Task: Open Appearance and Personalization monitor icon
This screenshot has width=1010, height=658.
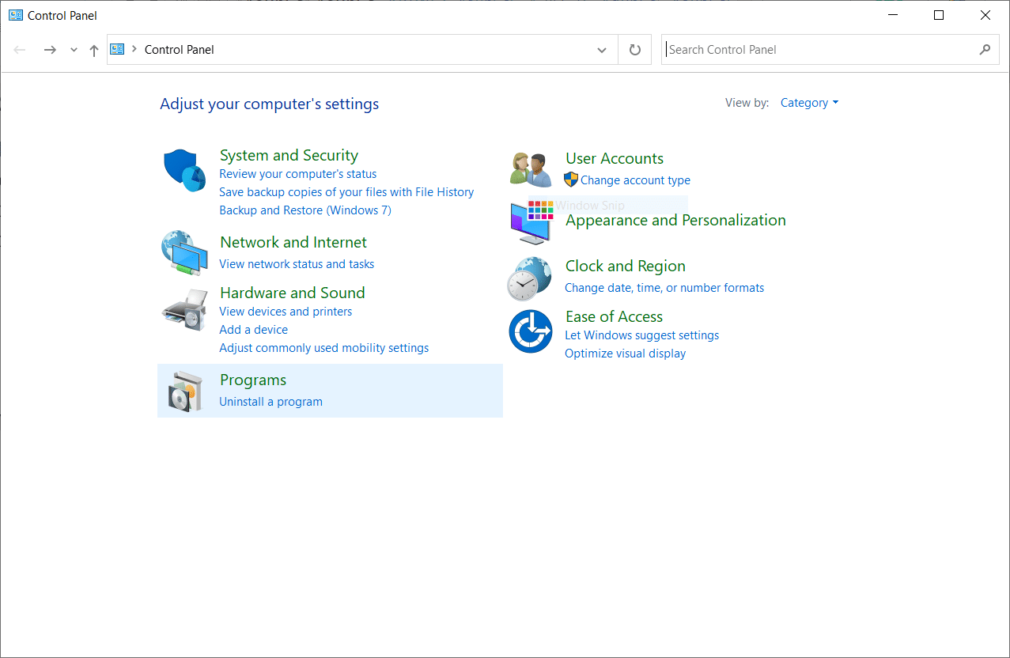Action: pyautogui.click(x=530, y=222)
